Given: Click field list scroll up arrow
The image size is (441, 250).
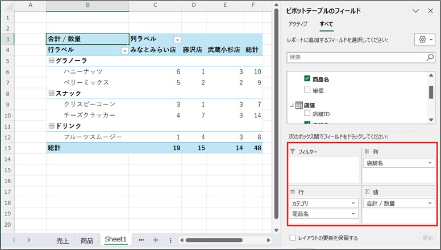Looking at the screenshot, I should coord(431,75).
